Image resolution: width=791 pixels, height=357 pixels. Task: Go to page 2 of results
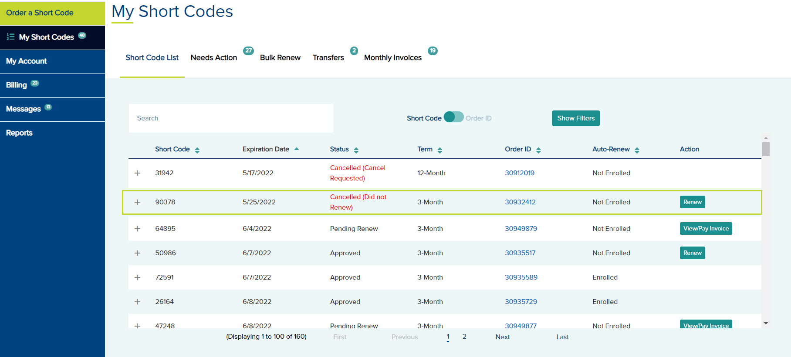point(464,337)
